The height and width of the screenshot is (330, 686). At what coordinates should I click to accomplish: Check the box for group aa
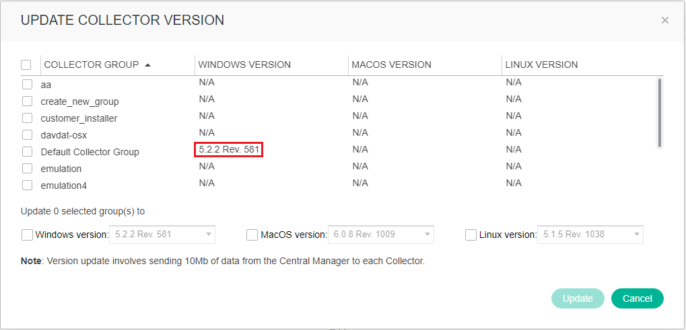pos(28,85)
